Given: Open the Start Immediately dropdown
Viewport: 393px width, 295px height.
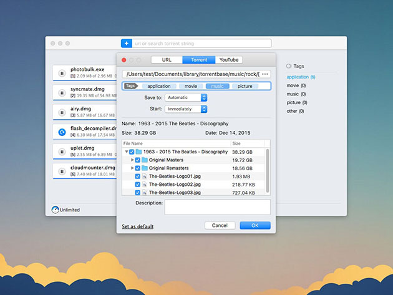Looking at the screenshot, I should [x=187, y=109].
